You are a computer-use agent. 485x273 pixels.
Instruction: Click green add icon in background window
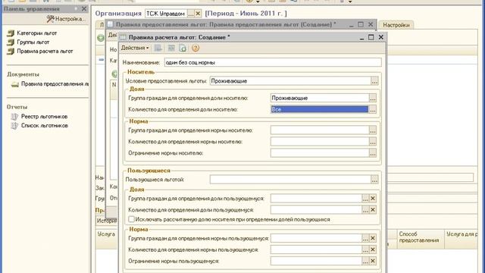[x=101, y=38]
